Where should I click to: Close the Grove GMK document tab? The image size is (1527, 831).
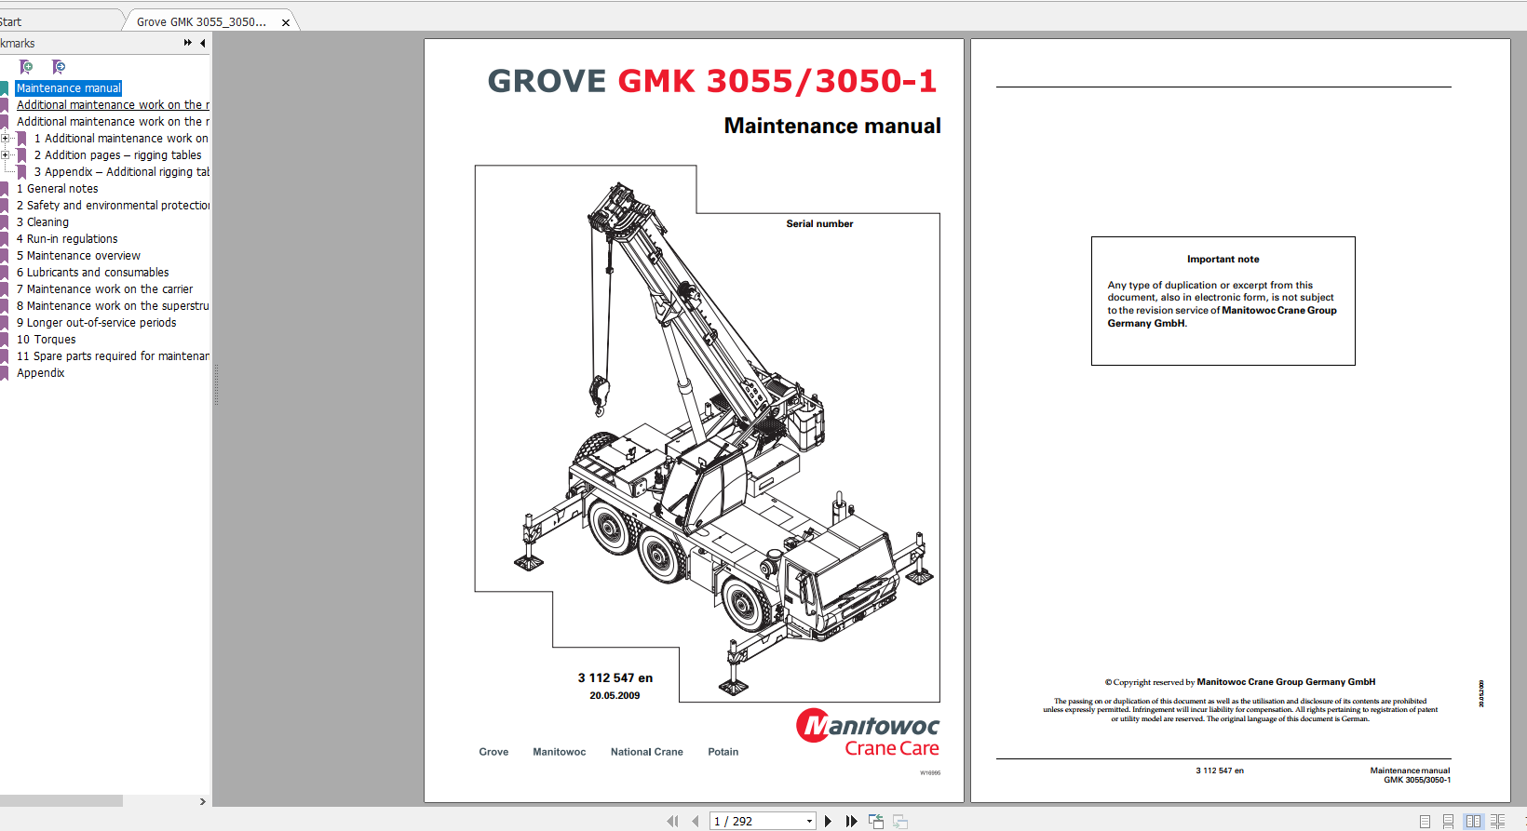(x=286, y=22)
